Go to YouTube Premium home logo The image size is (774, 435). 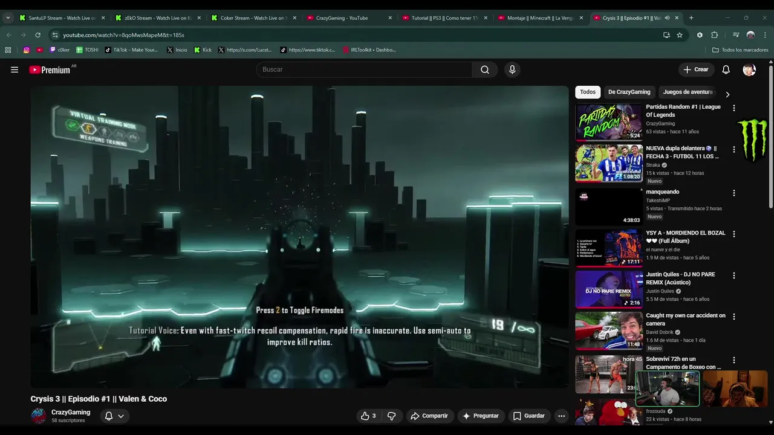pos(50,70)
